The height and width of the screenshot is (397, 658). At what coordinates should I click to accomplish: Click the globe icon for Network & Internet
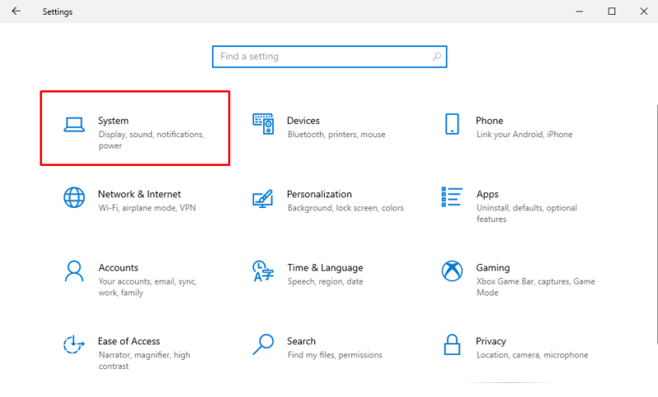click(74, 198)
